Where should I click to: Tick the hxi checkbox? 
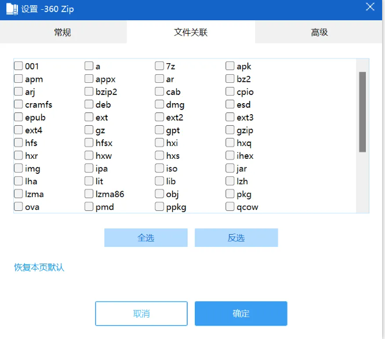(x=159, y=143)
